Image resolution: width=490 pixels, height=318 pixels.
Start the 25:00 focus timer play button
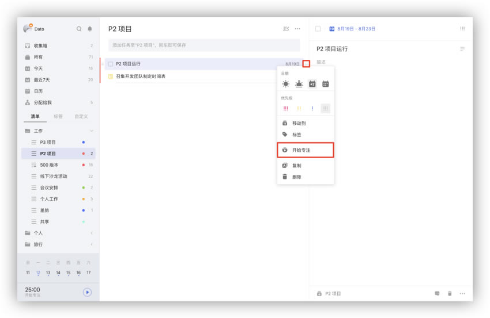pos(87,292)
